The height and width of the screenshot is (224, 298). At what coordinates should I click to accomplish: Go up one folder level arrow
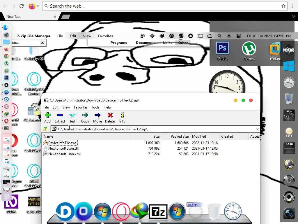point(45,129)
